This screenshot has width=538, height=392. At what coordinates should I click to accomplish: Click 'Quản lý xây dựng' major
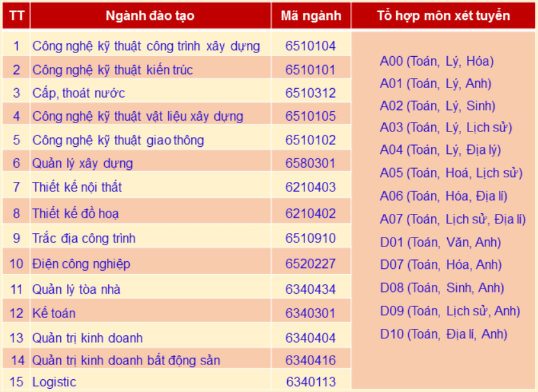click(x=83, y=163)
